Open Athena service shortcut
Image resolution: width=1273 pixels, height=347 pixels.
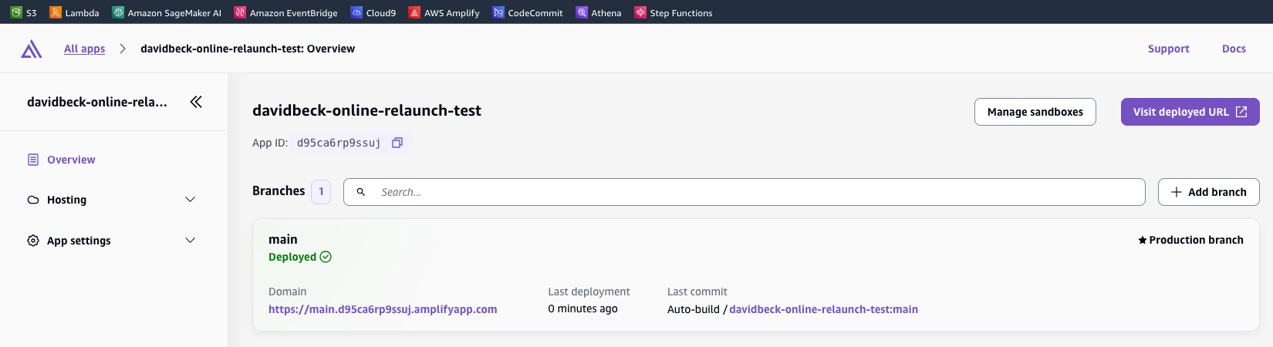click(599, 12)
